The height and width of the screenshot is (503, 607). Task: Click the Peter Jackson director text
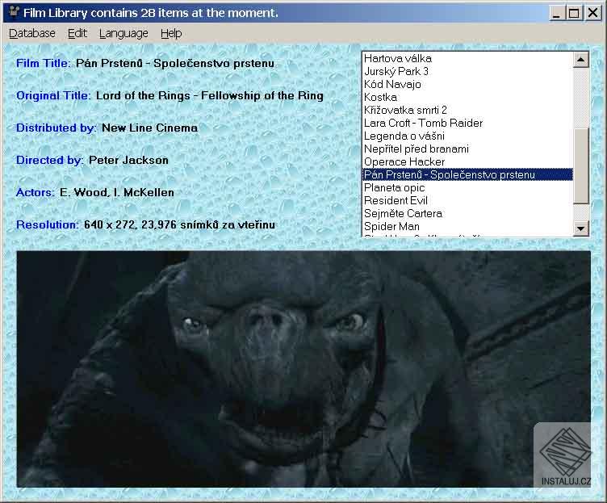(x=128, y=160)
